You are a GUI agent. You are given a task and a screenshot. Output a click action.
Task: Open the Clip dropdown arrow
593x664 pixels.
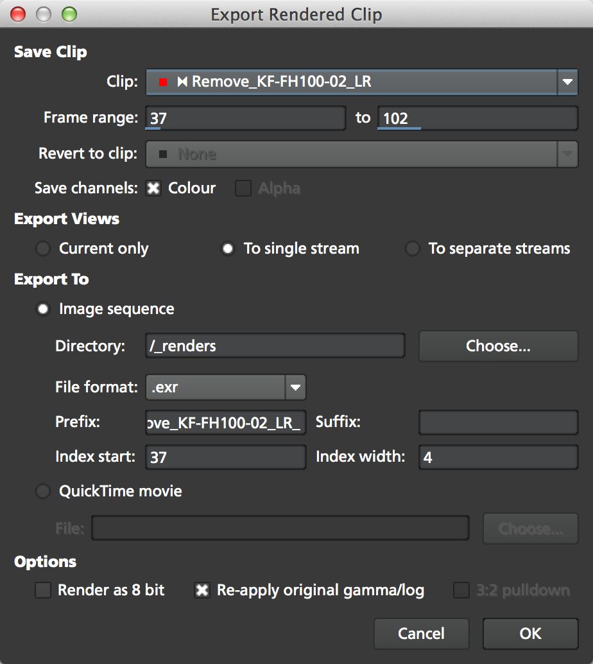(567, 82)
